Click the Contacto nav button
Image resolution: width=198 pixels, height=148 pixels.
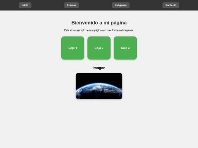pyautogui.click(x=171, y=5)
